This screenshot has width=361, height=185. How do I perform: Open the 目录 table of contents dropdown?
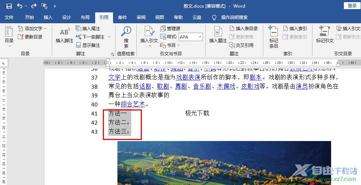[x=9, y=37]
